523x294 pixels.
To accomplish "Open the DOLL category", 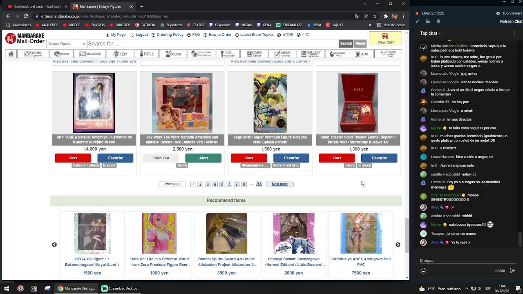I will click(x=146, y=54).
